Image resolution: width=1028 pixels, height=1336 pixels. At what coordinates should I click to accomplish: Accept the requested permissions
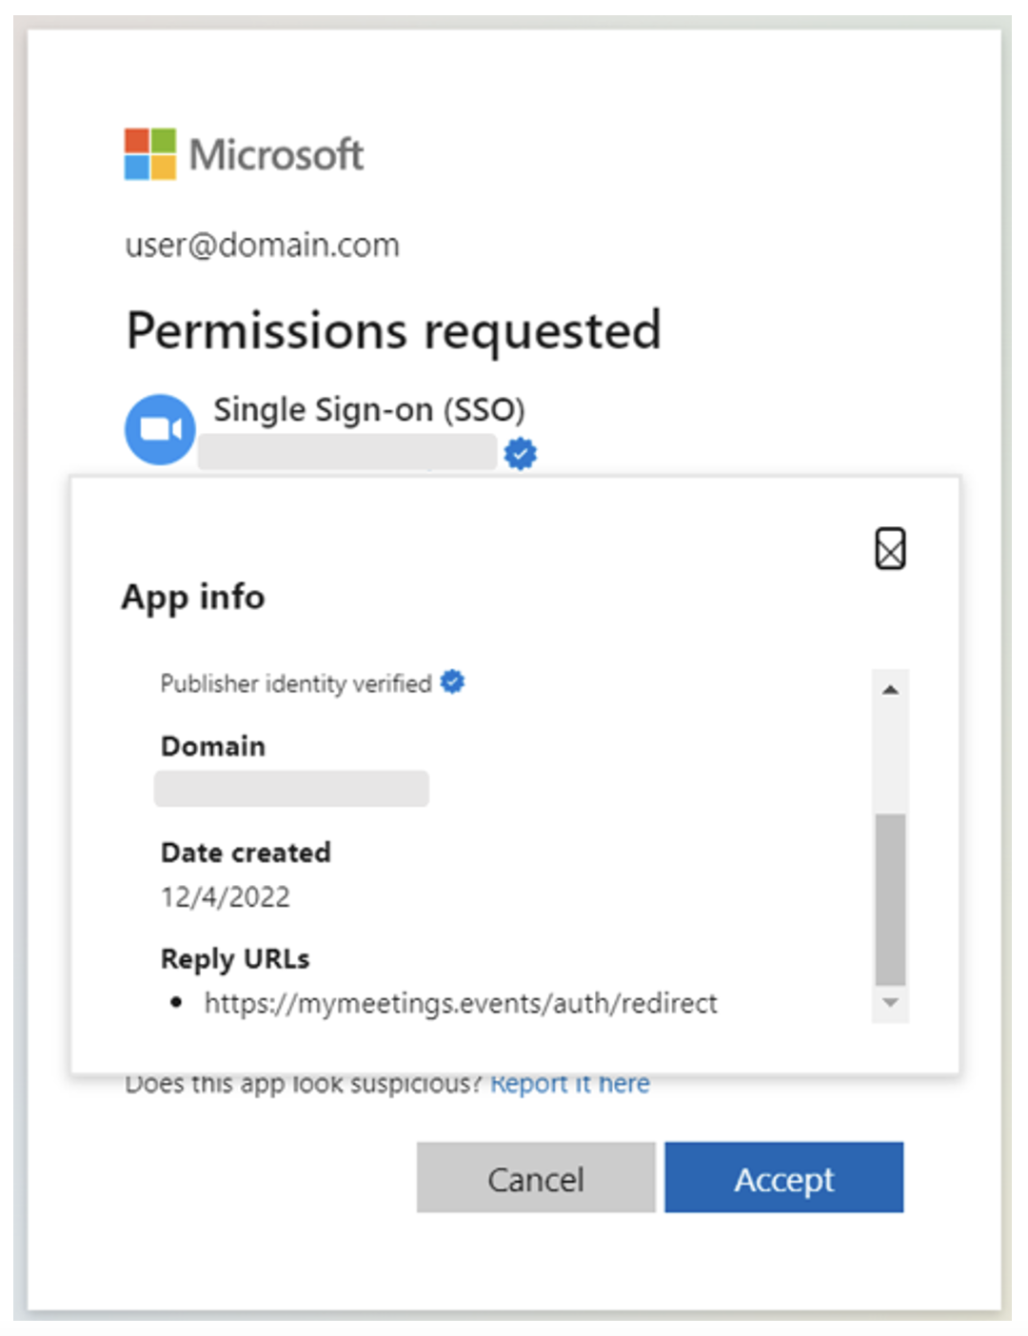pos(783,1178)
